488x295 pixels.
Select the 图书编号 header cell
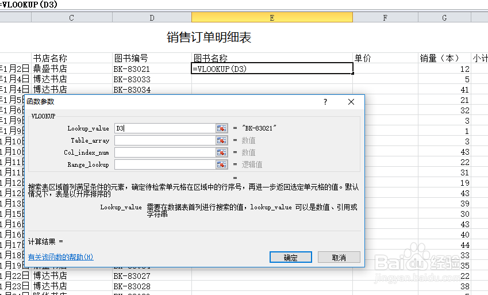[x=152, y=58]
